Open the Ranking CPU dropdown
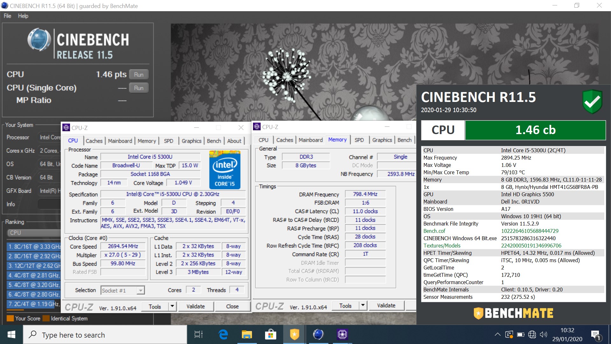611x344 pixels. click(x=34, y=233)
